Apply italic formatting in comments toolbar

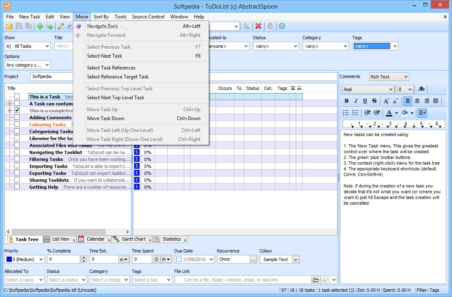tap(356, 101)
